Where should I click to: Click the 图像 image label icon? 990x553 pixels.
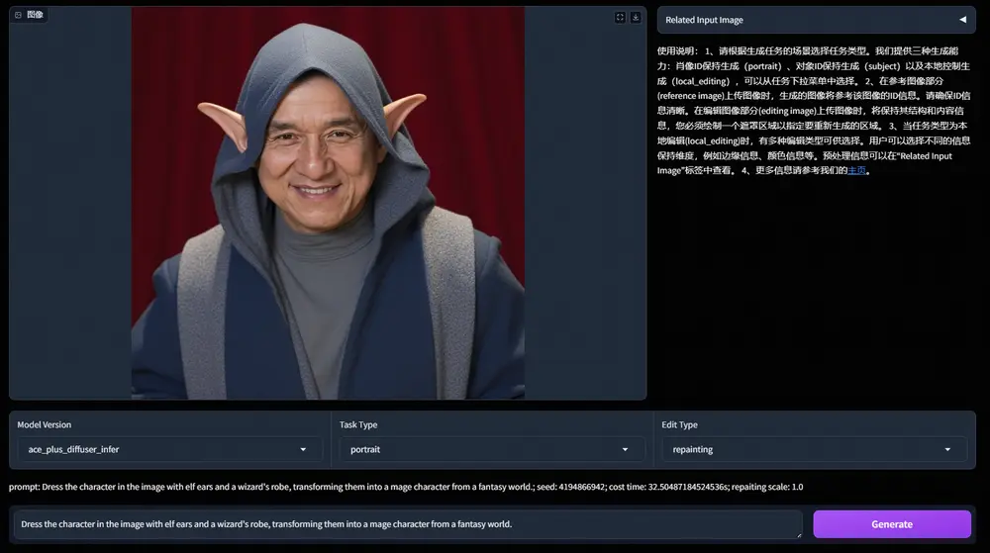click(18, 15)
